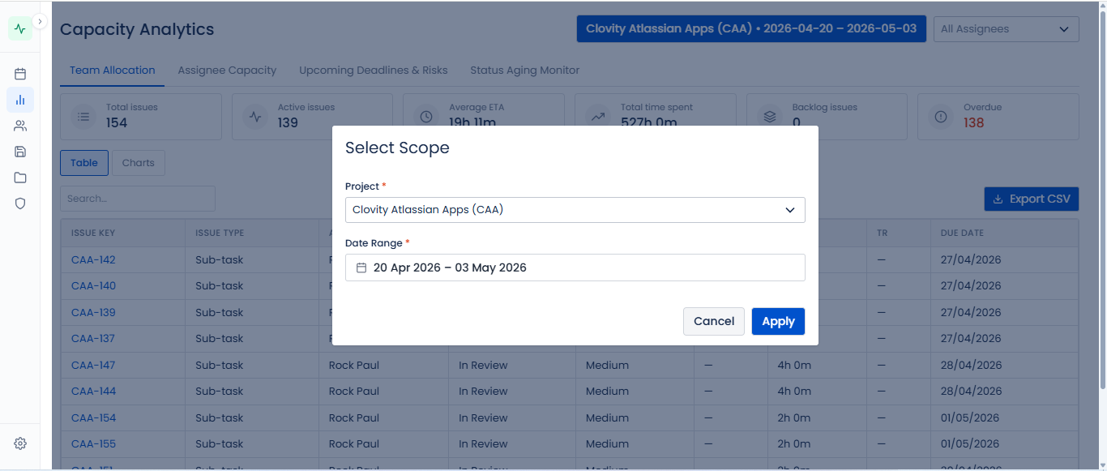Open the Project dropdown in Select Scope
Viewport: 1107px width, 471px height.
pyautogui.click(x=575, y=210)
